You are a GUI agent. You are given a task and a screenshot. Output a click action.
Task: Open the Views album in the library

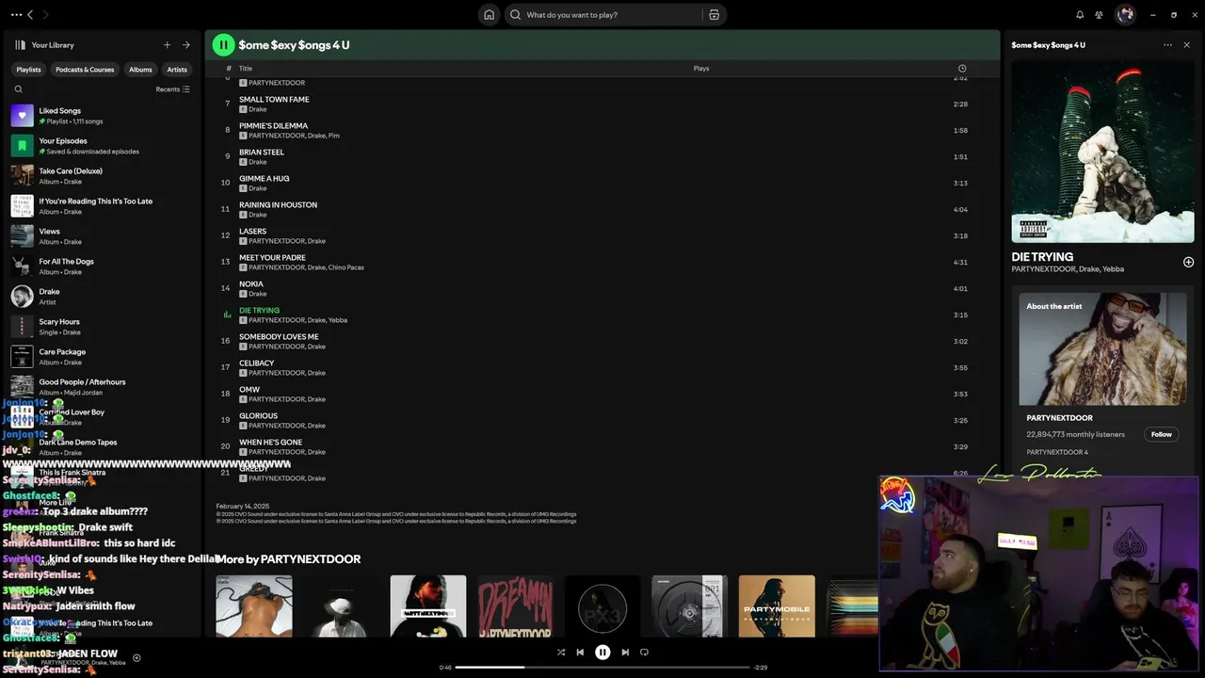coord(102,236)
